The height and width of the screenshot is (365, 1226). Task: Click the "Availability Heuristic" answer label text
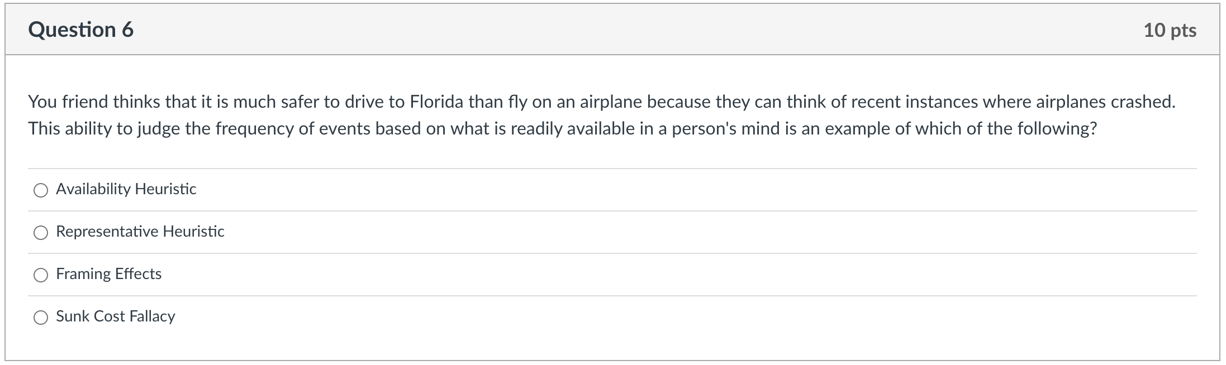(x=126, y=189)
